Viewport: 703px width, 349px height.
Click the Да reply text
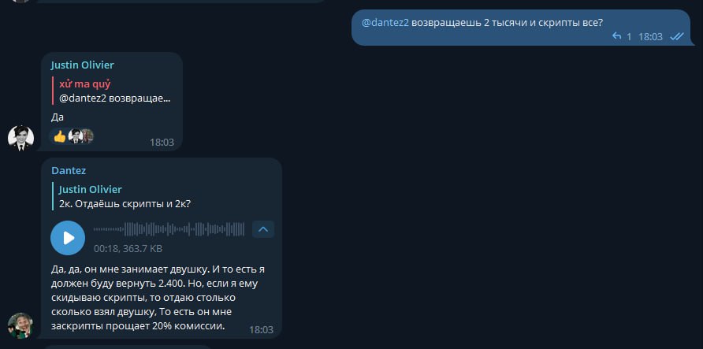[58, 117]
